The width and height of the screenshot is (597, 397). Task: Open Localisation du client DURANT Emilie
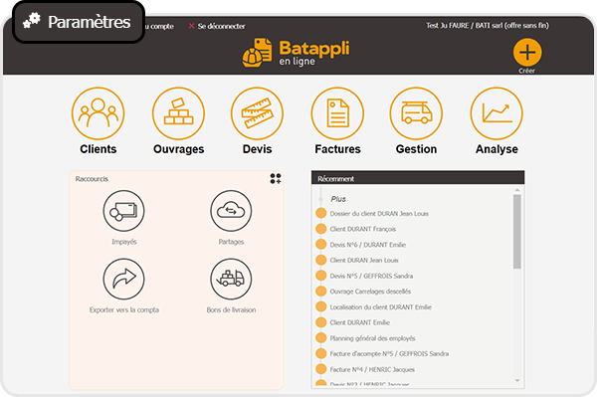click(x=381, y=307)
